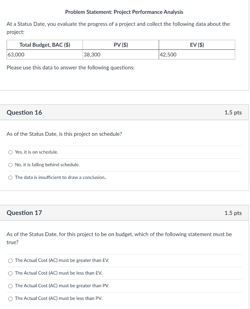The image size is (250, 309).
Task: Click the PV ($) column header
Action: (x=120, y=45)
